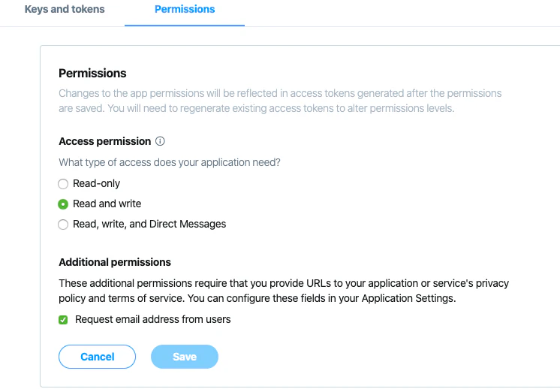The image size is (560, 389).
Task: Save the permission changes
Action: 185,357
